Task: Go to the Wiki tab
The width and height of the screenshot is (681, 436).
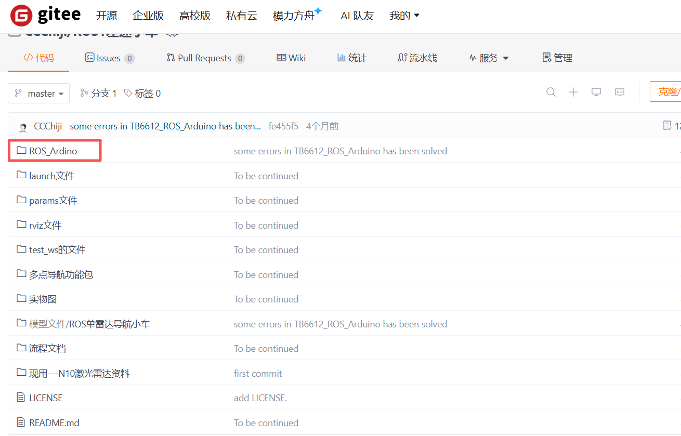Action: [291, 58]
